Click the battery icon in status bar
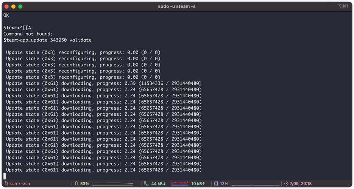The image size is (354, 189). click(76, 184)
